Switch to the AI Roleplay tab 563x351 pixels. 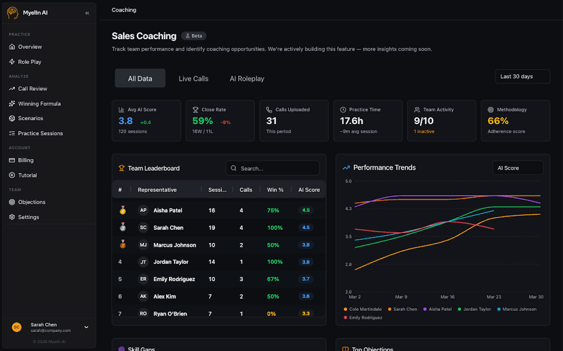pos(247,79)
